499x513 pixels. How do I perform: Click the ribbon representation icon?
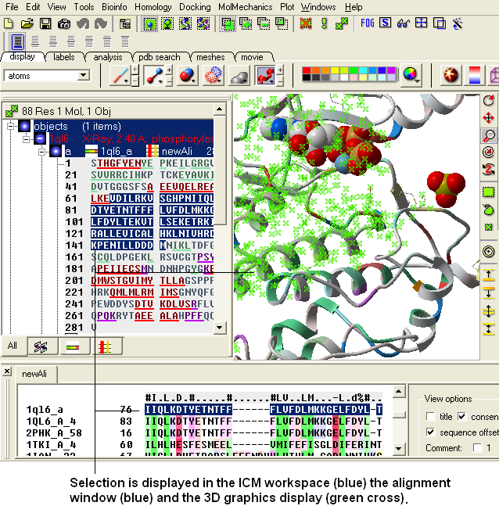click(x=267, y=76)
